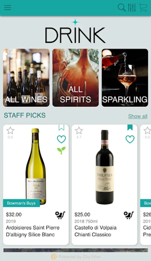Tap the green organic leaf icon
The width and height of the screenshot is (151, 261).
coord(61,151)
